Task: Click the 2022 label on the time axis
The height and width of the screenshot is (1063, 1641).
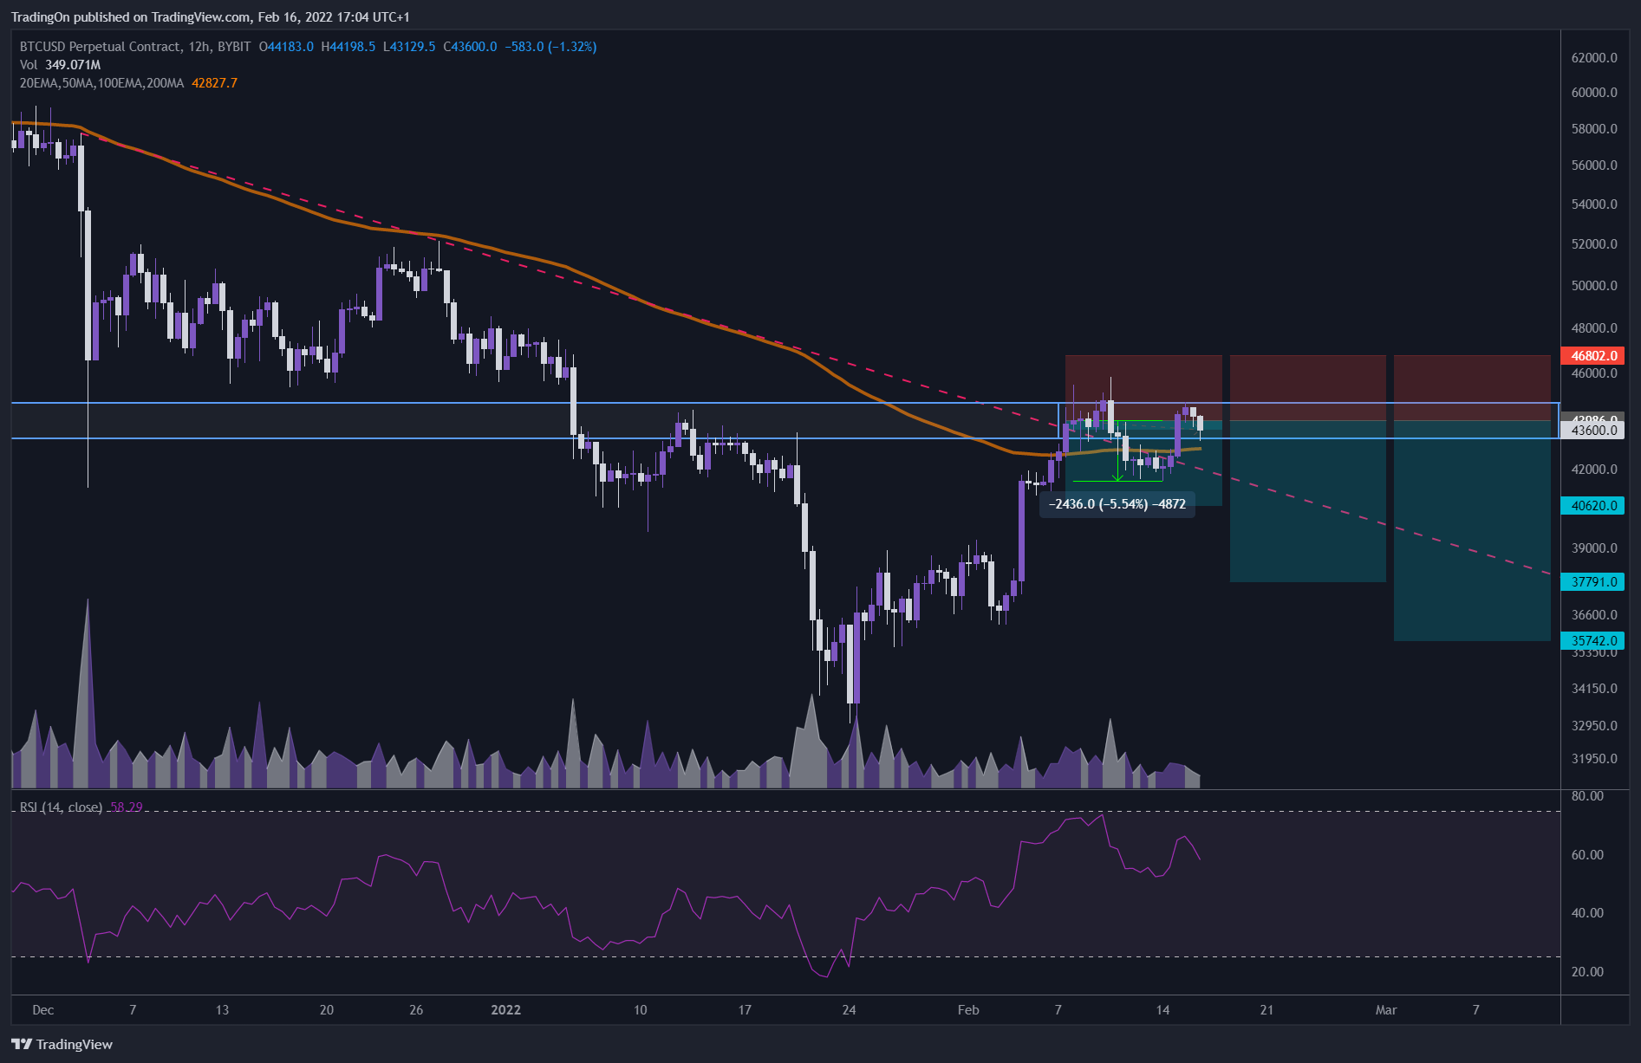Action: (506, 1010)
